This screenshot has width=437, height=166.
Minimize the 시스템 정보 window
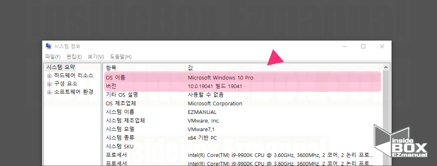[x=345, y=46]
